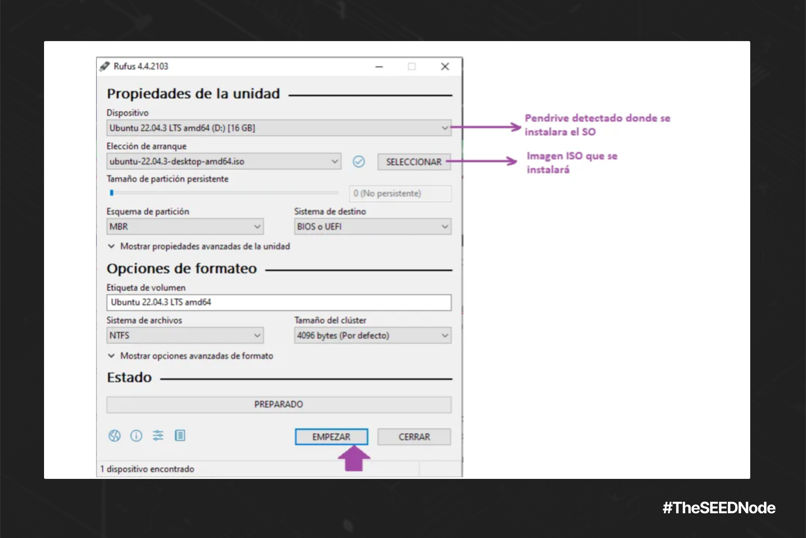The image size is (806, 538).
Task: Click the 0 (No persistente) size field
Action: 400,194
